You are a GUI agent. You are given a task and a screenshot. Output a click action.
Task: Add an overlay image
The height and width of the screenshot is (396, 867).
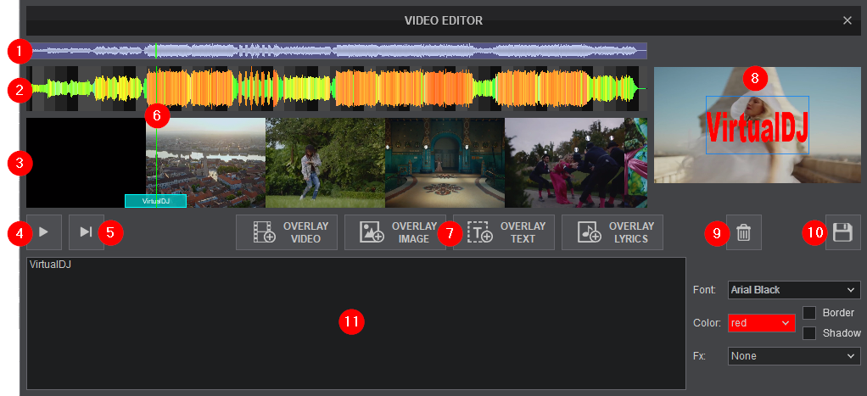click(395, 232)
